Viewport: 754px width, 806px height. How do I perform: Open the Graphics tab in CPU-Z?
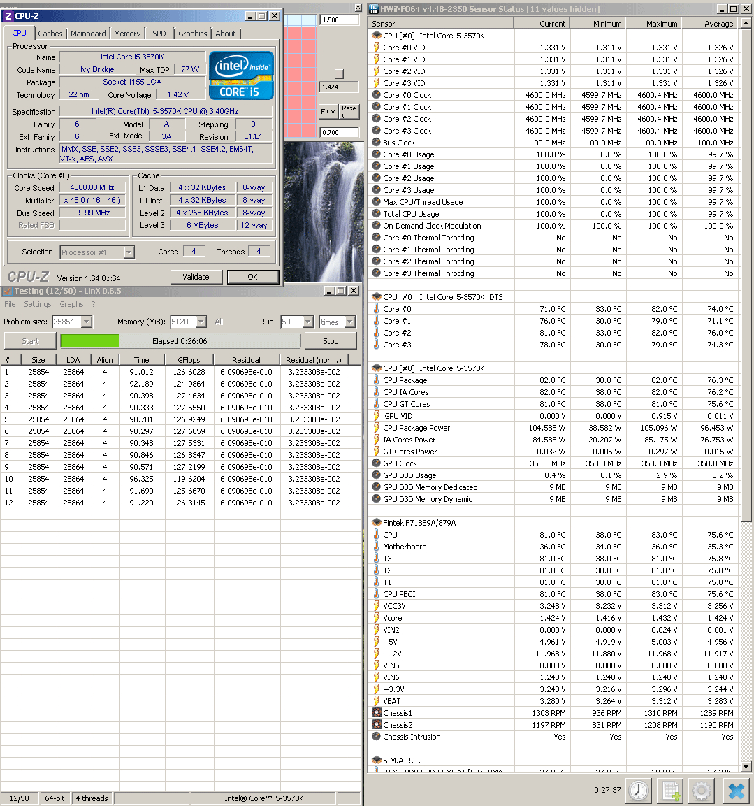193,34
